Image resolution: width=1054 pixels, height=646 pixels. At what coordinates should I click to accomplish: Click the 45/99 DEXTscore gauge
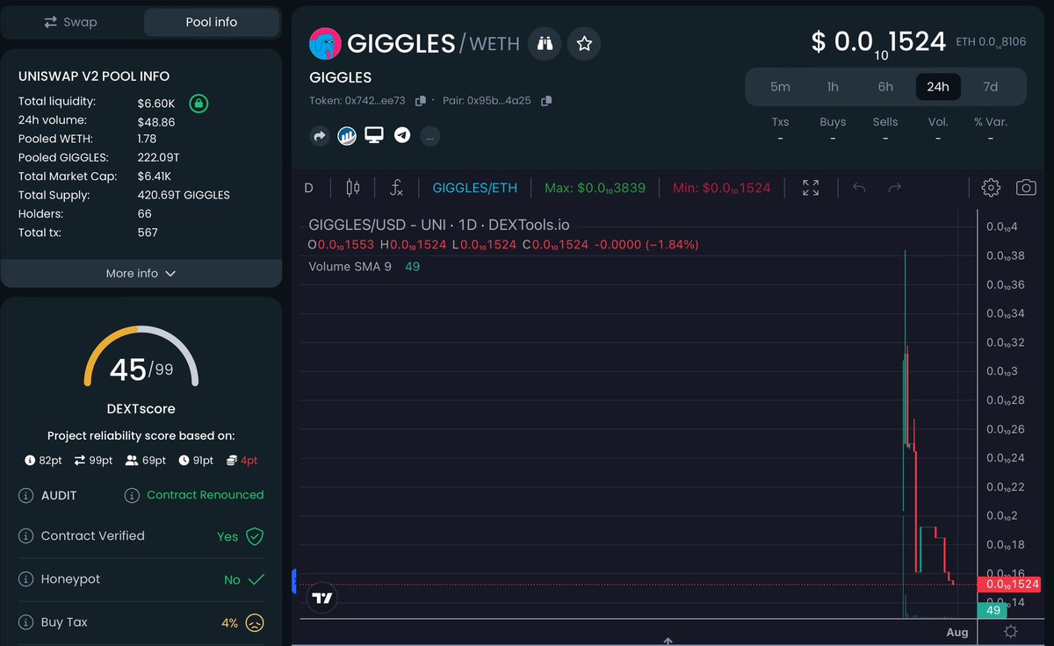[x=141, y=358]
